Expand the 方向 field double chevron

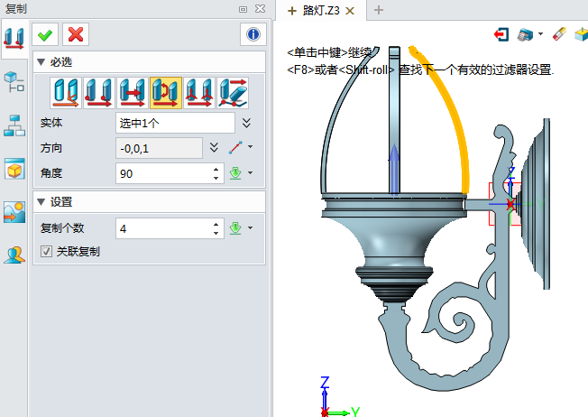tap(214, 147)
